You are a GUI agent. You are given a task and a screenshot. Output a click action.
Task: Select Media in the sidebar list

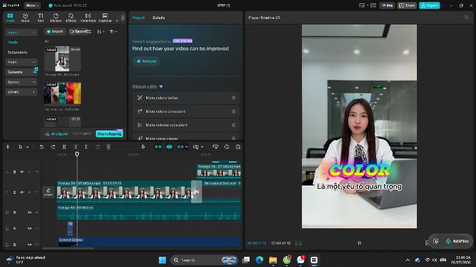coord(13,42)
